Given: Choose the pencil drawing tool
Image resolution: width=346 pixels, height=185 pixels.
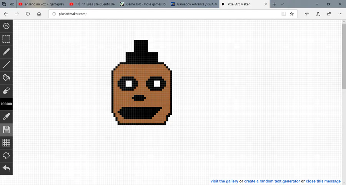Looking at the screenshot, I should [6, 52].
